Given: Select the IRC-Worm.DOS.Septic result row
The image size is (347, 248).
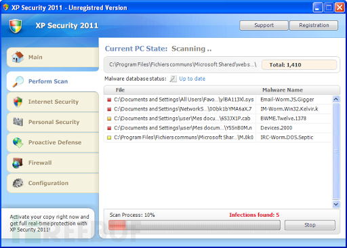Looking at the screenshot, I should tap(218, 138).
